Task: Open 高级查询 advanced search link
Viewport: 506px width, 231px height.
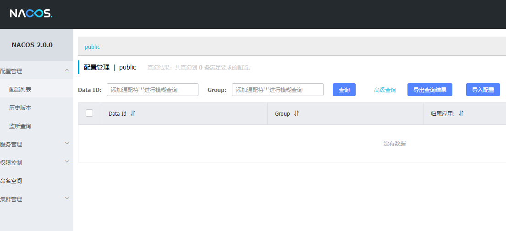Action: [385, 90]
